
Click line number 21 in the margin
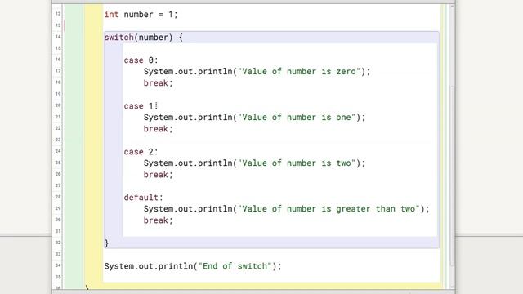point(58,117)
